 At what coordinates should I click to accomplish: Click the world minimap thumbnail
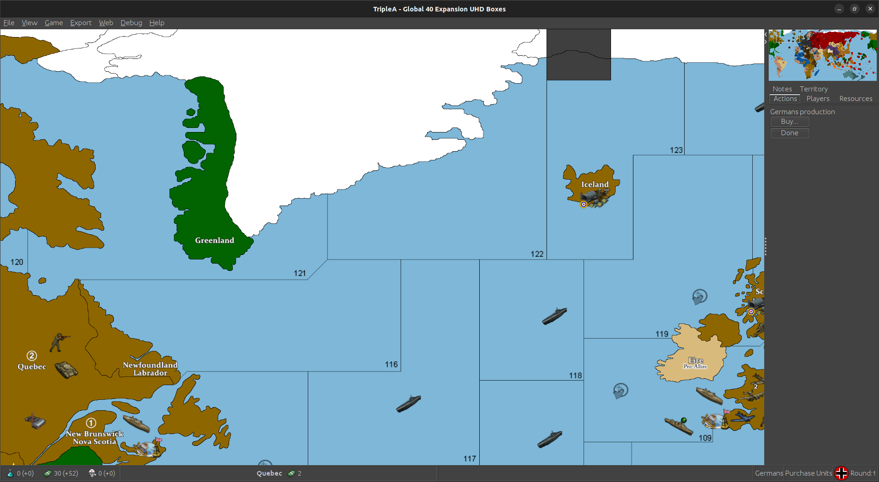tap(823, 55)
